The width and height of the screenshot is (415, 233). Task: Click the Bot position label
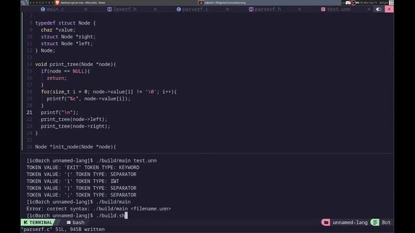[386, 223]
